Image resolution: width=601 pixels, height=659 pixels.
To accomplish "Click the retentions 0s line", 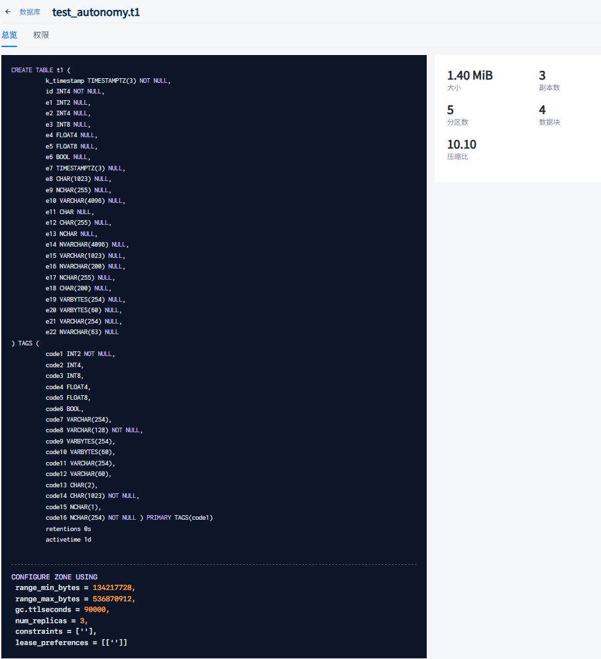I will pos(68,529).
